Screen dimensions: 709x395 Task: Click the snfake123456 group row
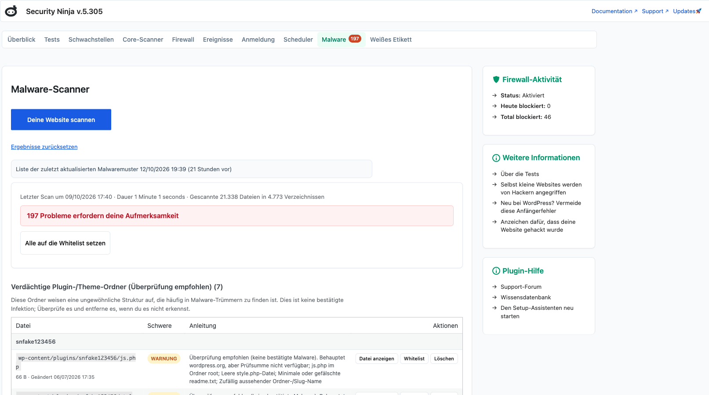[237, 342]
